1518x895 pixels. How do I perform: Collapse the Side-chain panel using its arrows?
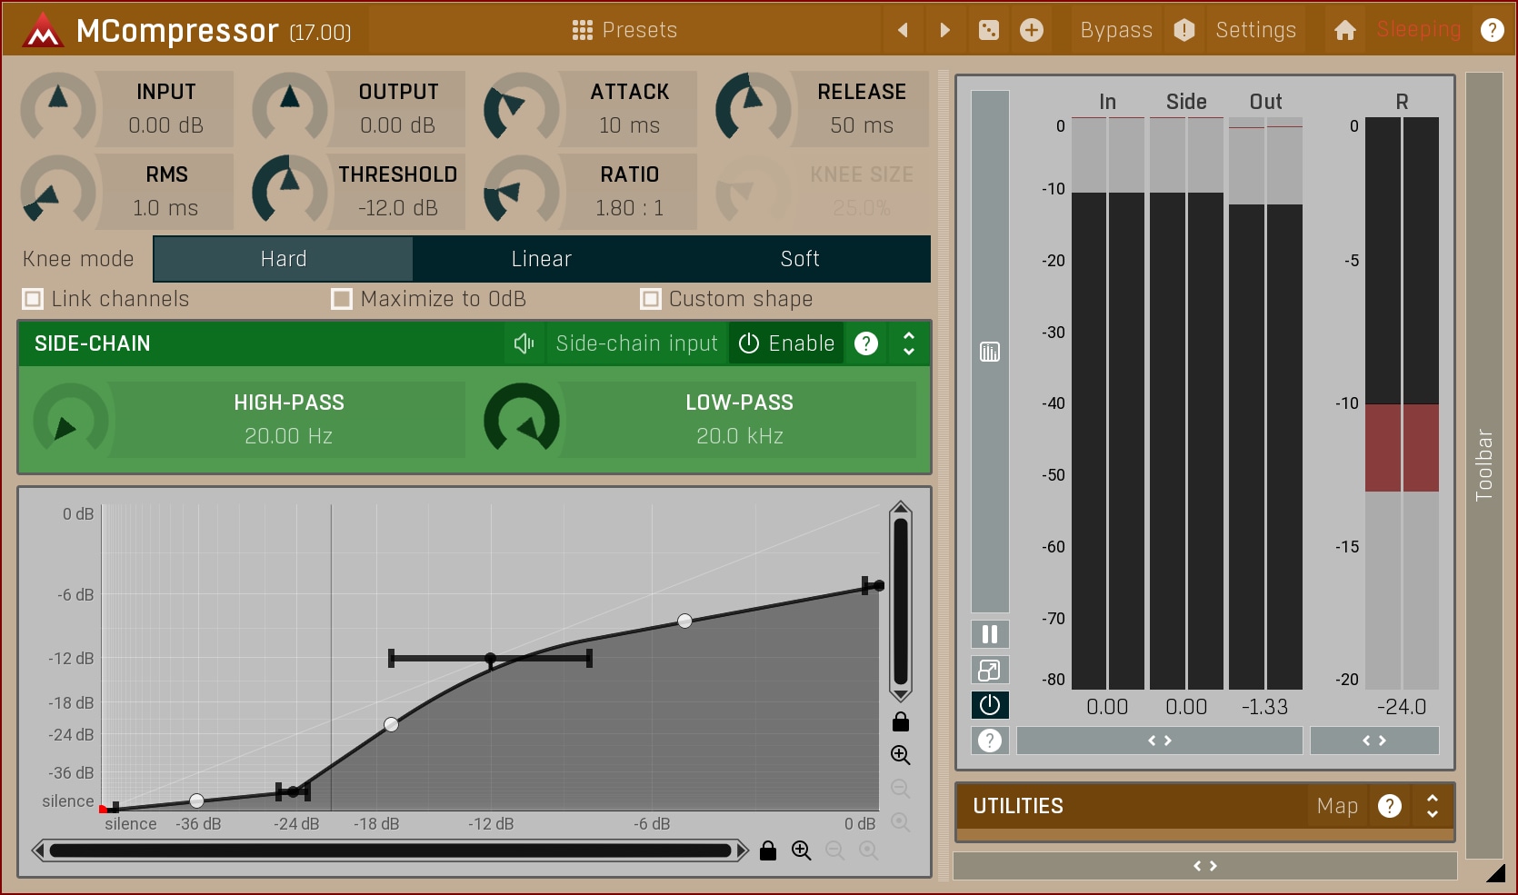(x=908, y=343)
